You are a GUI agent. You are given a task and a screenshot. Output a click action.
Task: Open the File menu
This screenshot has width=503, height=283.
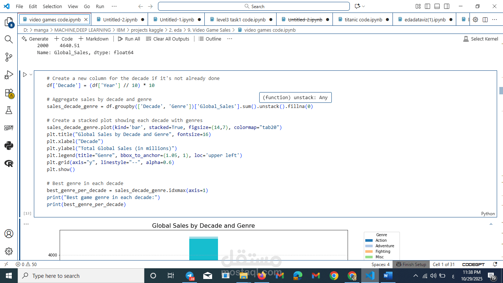20,6
